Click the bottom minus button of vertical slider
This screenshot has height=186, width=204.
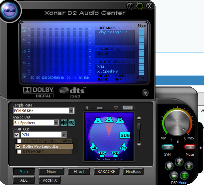tap(139, 143)
